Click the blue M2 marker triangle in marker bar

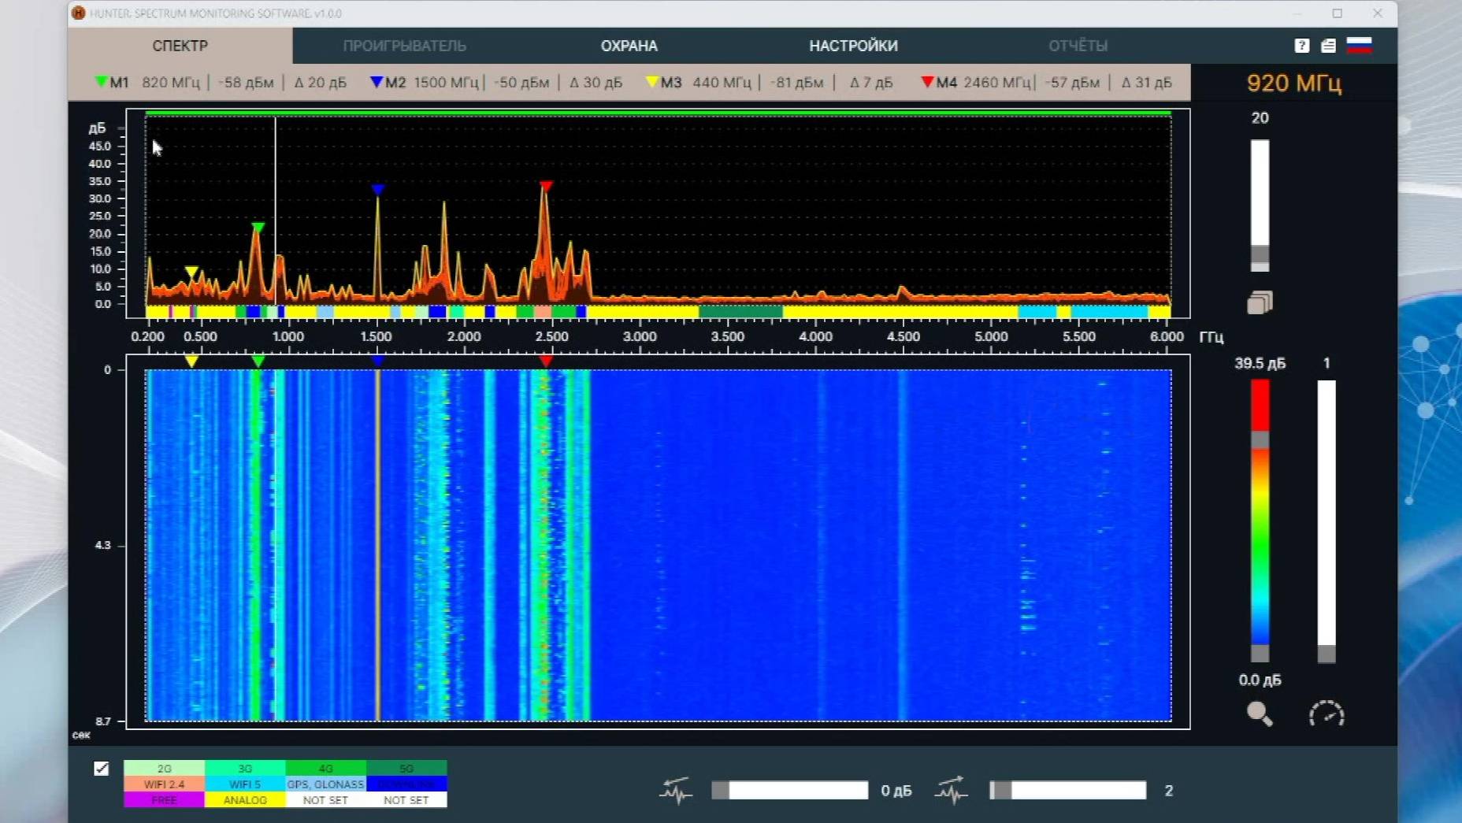pyautogui.click(x=376, y=81)
